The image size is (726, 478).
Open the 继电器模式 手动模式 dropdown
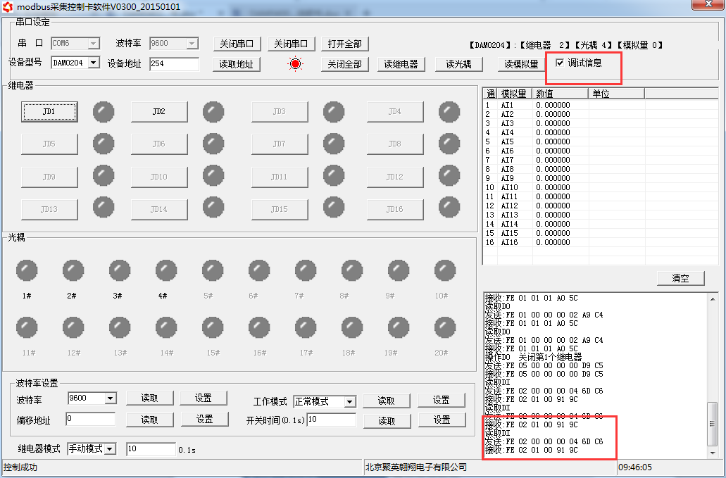coord(110,448)
